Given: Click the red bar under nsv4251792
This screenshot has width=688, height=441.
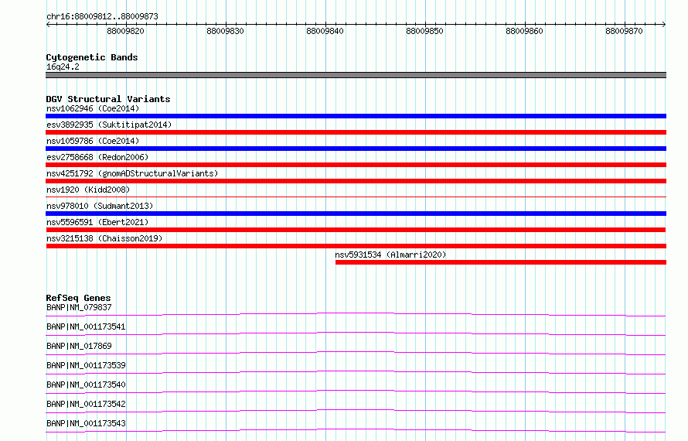Looking at the screenshot, I should pos(356,181).
